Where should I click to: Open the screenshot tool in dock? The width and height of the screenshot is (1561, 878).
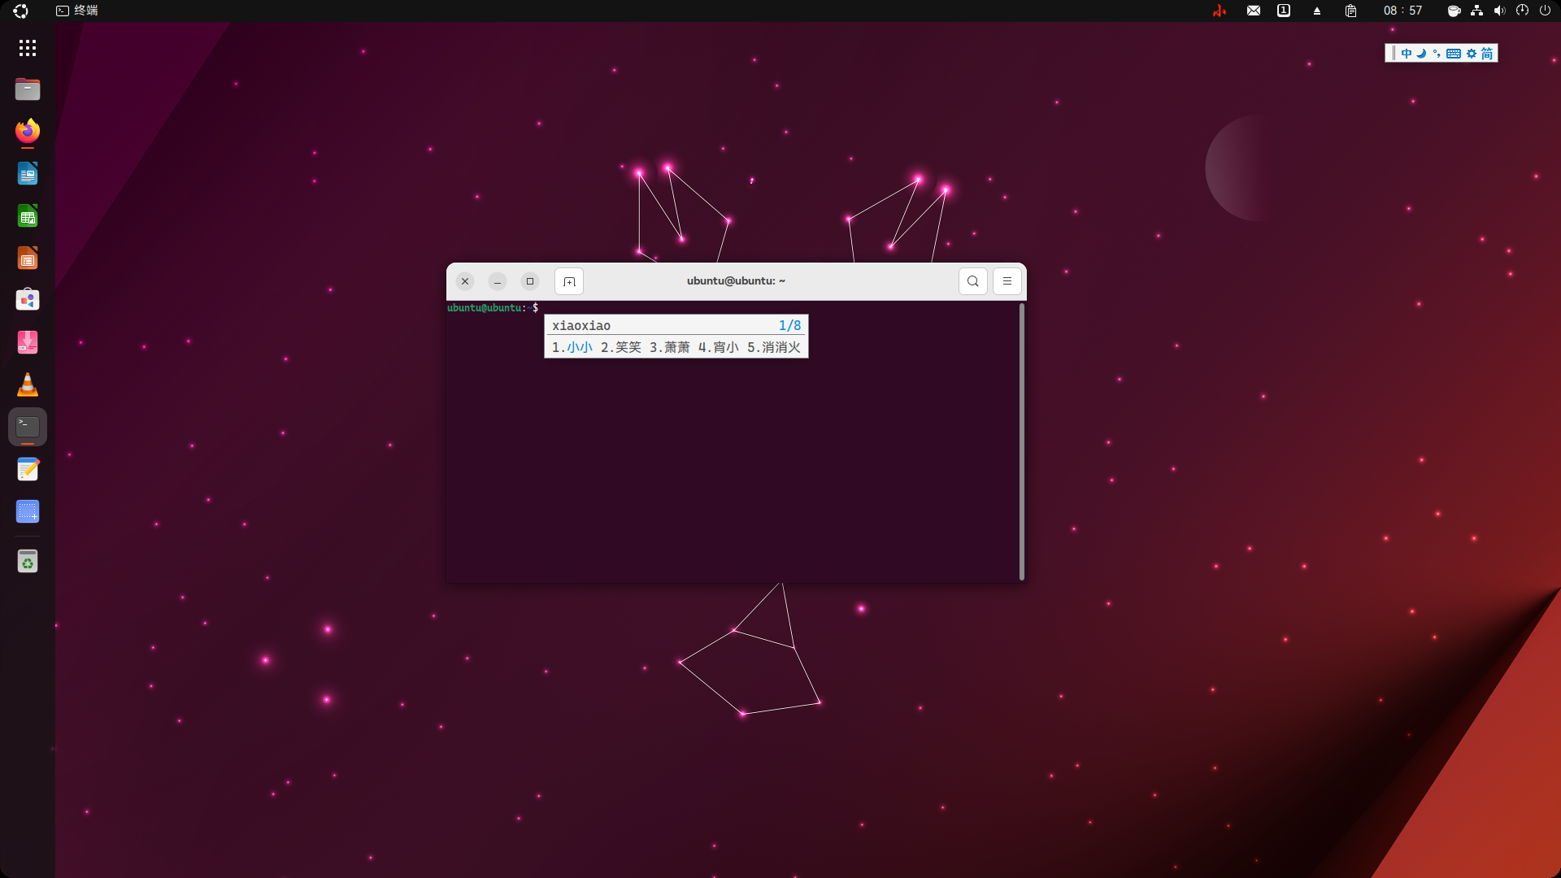28,511
